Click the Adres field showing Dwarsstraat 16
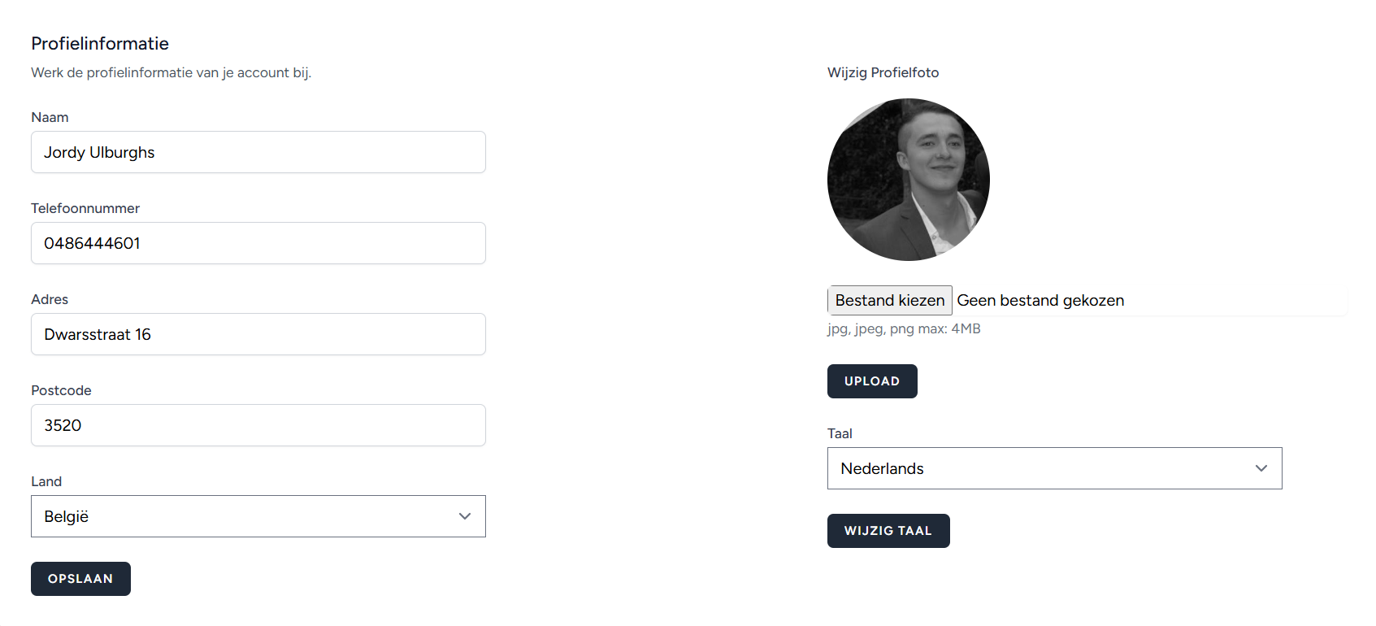Screen dimensions: 1376x626 tap(258, 334)
